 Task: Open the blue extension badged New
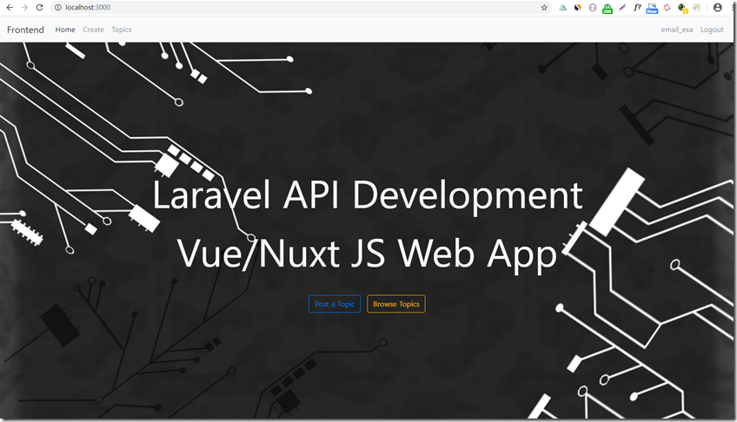pyautogui.click(x=652, y=9)
